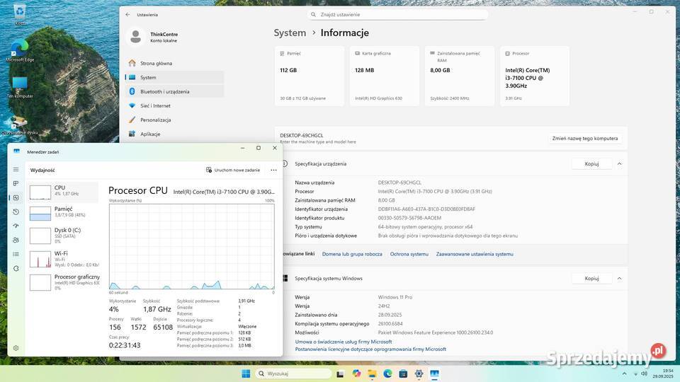
Task: Click the Windows Start button
Action: click(x=246, y=373)
